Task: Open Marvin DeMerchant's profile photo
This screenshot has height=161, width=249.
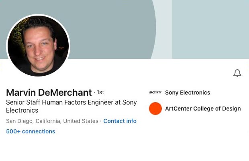Action: (x=38, y=46)
